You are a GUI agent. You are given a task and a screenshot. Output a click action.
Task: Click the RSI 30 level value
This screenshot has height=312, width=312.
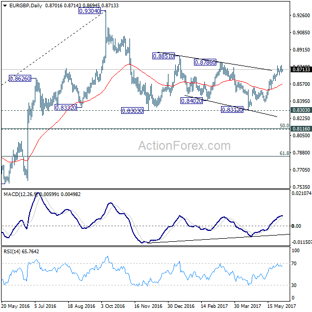pyautogui.click(x=294, y=285)
